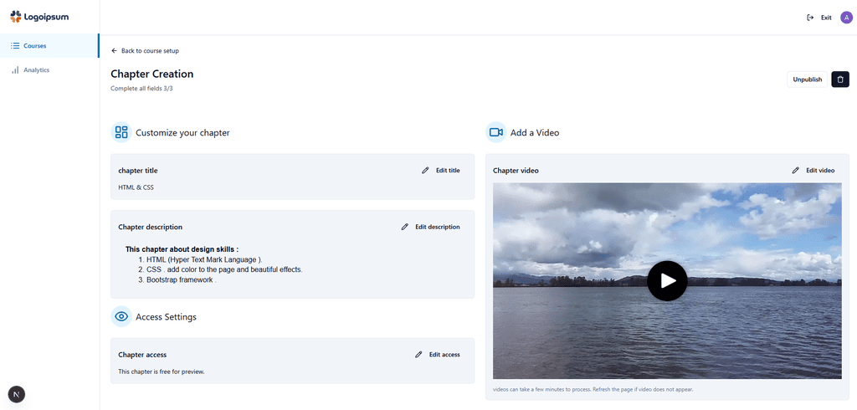Click the Add a Video camera icon
Screen dimensions: 857x410
495,132
